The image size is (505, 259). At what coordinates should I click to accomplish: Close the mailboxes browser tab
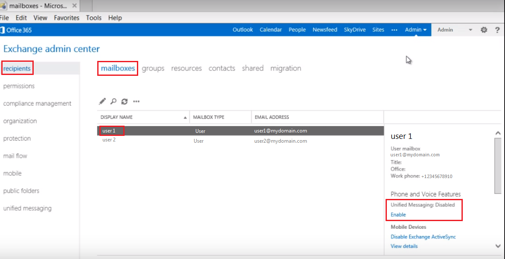[75, 6]
